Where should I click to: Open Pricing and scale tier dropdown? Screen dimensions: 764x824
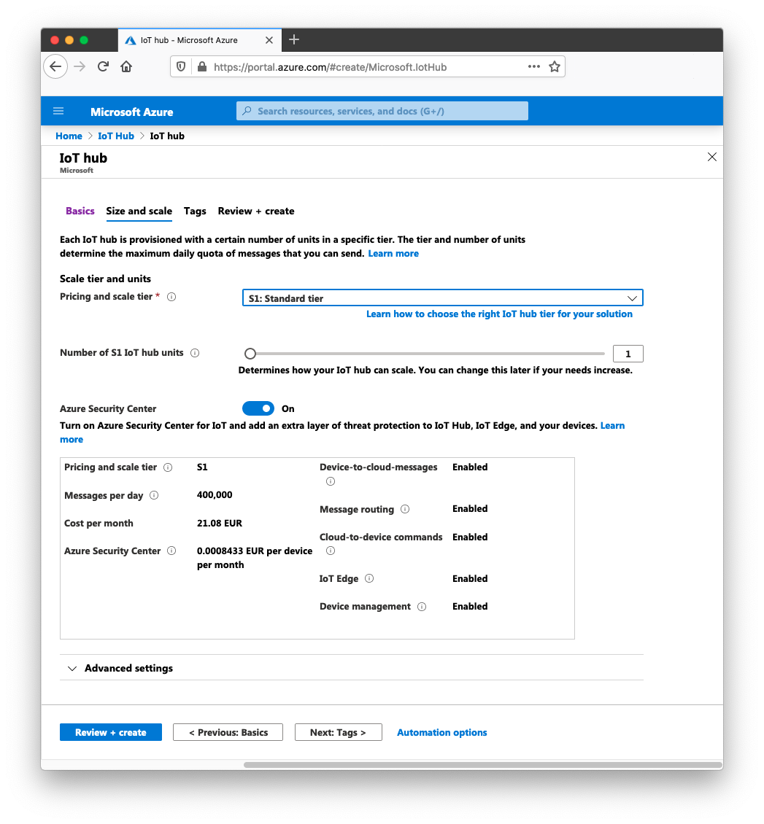pyautogui.click(x=442, y=298)
